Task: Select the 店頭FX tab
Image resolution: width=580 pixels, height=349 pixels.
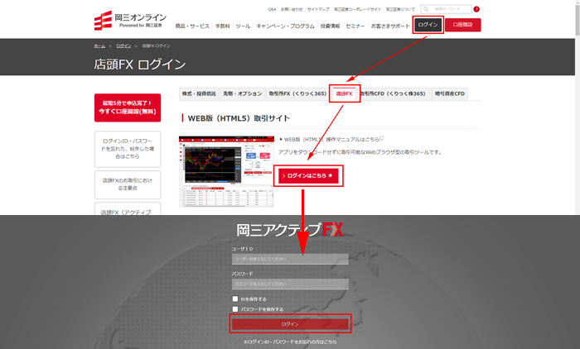Action: click(345, 93)
